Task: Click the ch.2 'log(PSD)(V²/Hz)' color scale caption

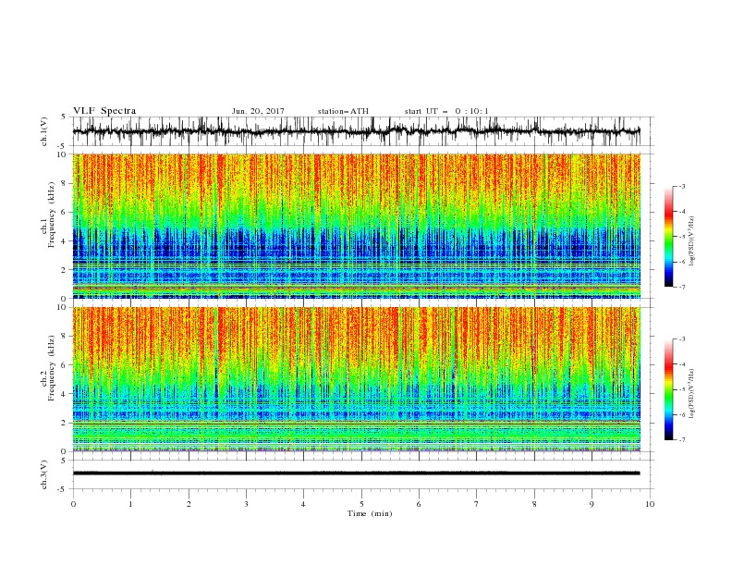Action: pos(691,394)
